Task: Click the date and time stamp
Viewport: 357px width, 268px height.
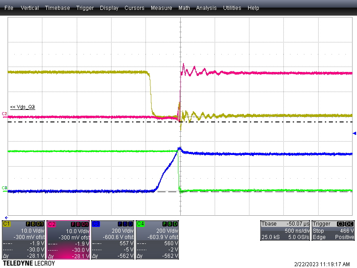Action: [x=322, y=264]
